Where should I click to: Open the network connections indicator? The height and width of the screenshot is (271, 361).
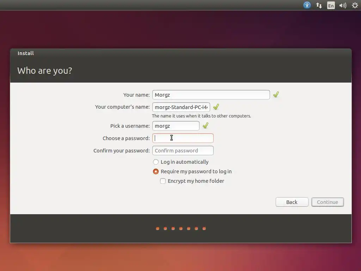tap(319, 5)
